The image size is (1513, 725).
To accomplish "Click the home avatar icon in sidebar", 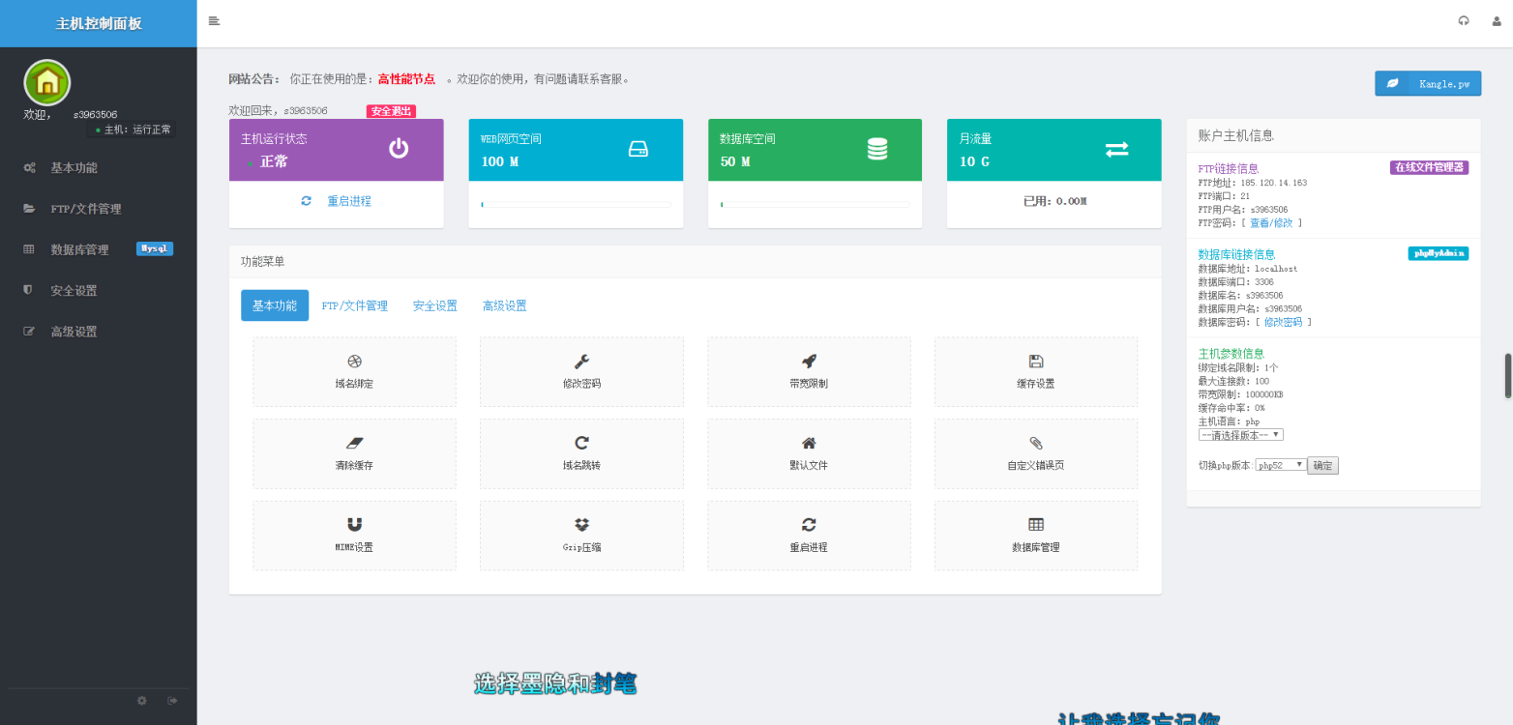I will [x=47, y=83].
